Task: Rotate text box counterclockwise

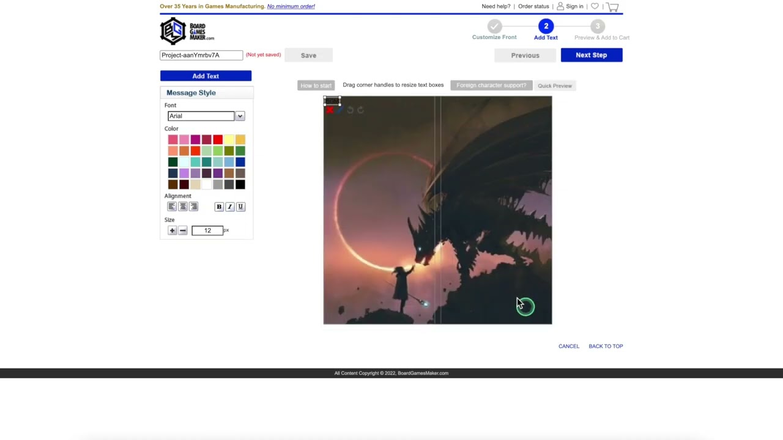Action: (350, 110)
